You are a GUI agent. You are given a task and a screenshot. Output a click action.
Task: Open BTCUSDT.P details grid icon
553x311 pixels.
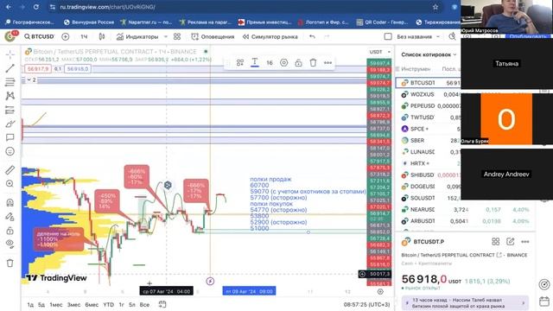coord(495,242)
